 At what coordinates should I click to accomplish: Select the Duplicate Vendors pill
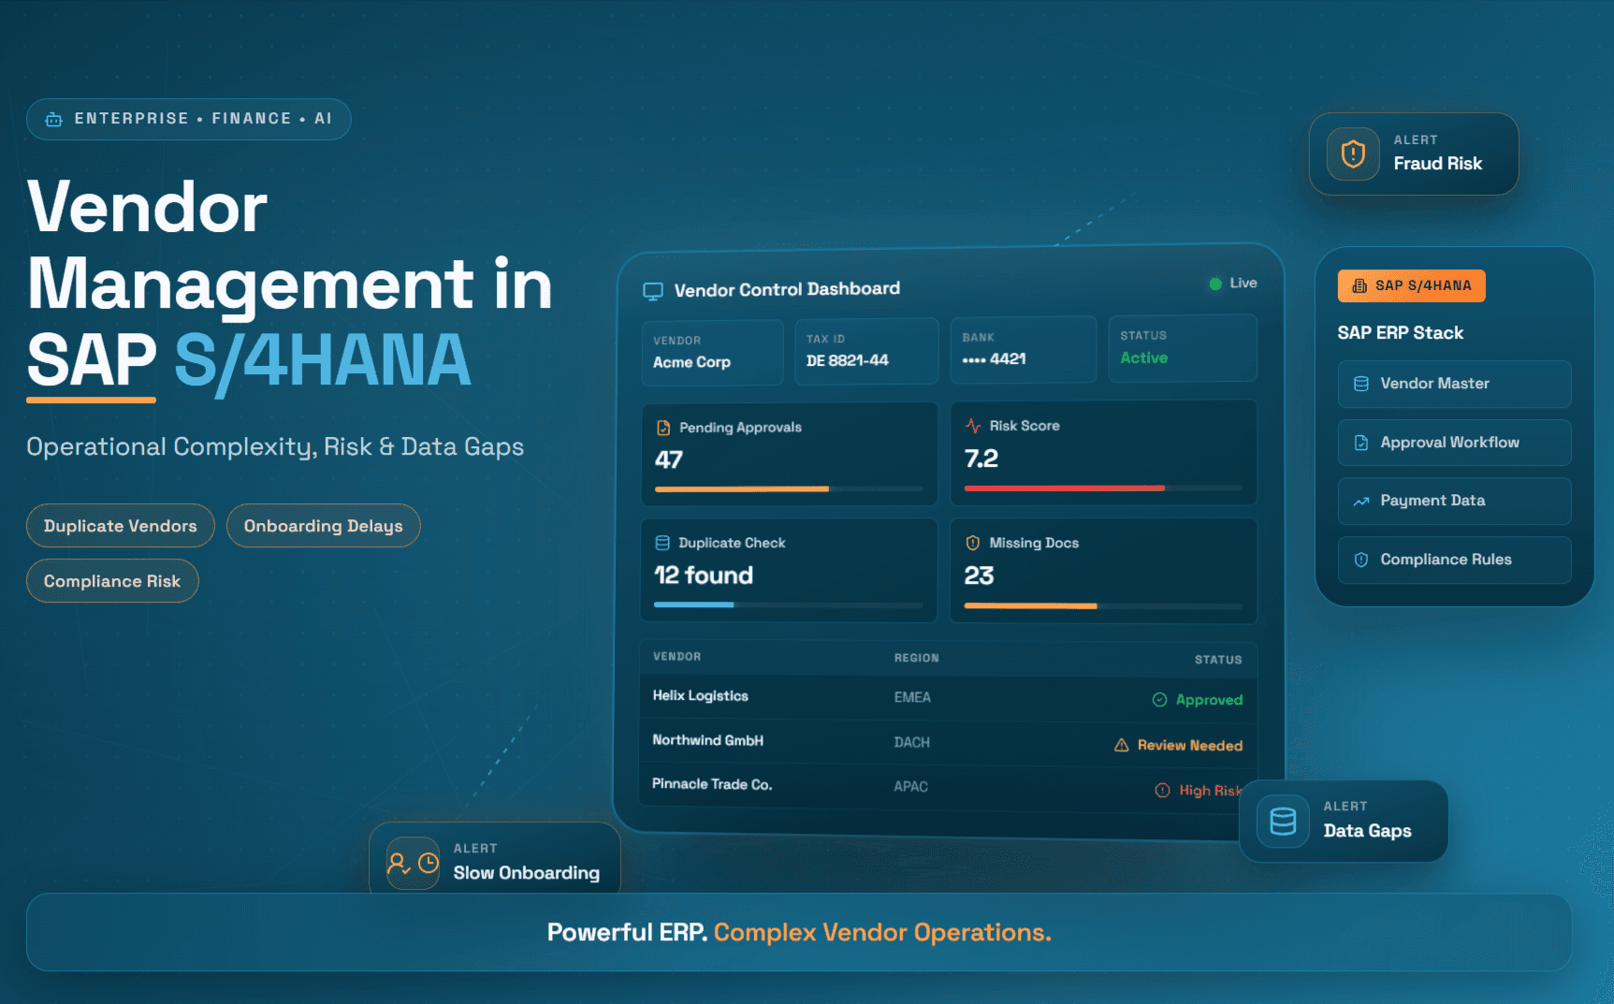pyautogui.click(x=121, y=526)
